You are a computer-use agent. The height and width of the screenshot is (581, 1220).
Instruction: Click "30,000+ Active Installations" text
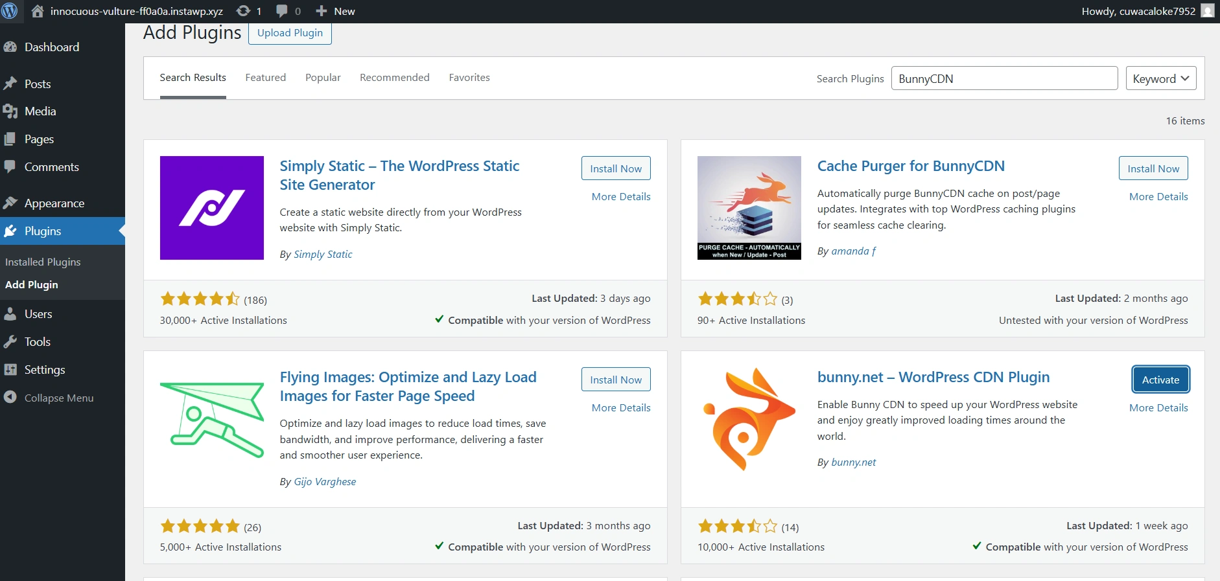point(224,321)
